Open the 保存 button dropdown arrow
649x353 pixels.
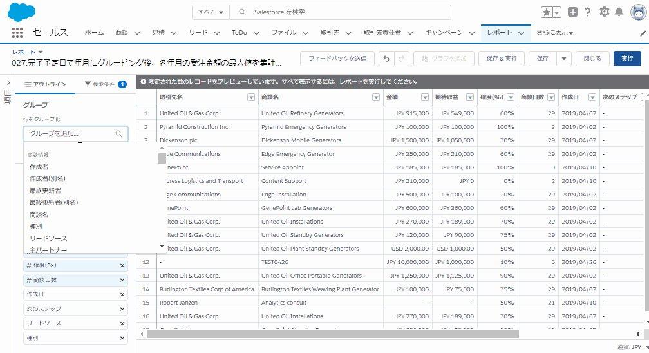[x=564, y=59]
